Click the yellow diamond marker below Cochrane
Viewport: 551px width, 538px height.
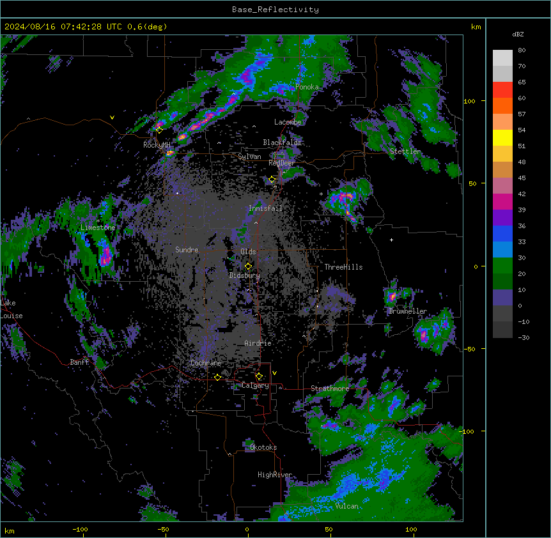[217, 377]
